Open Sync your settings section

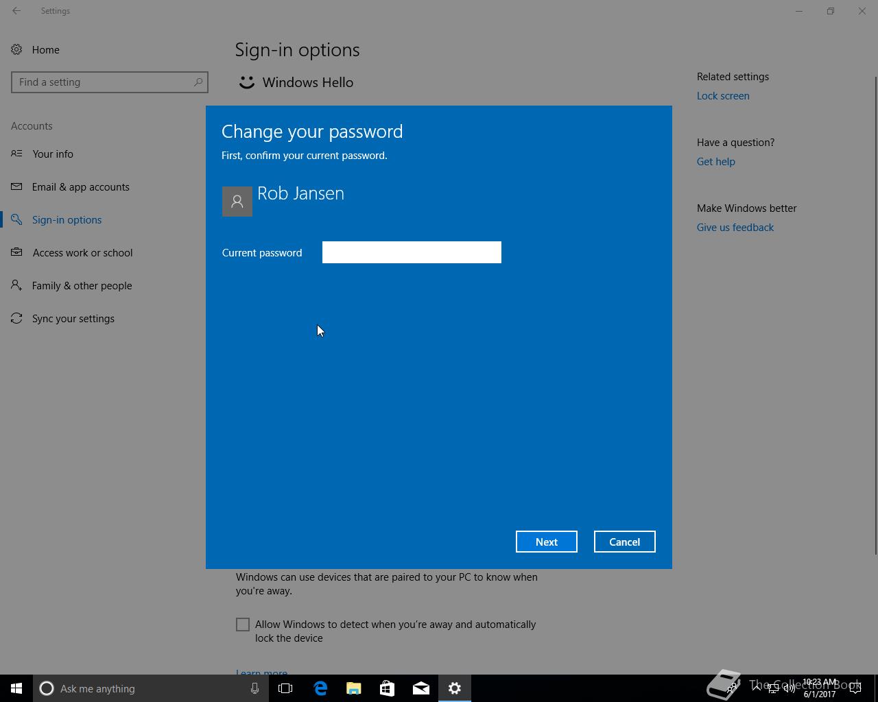73,318
